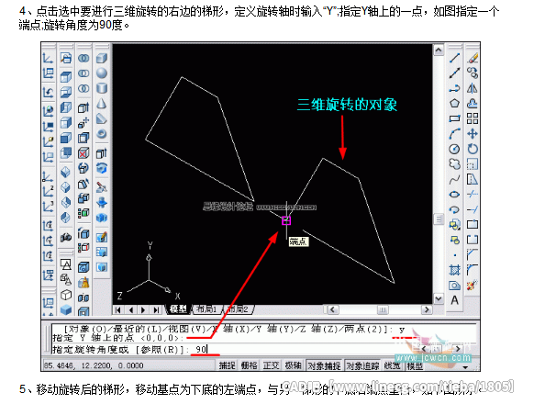Select the Ellipse draw tool
This screenshot has height=404, width=545.
[x=454, y=195]
